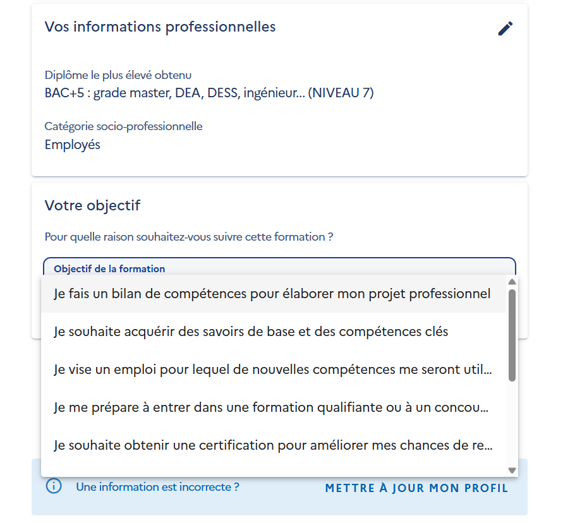The height and width of the screenshot is (523, 563).
Task: Click the 'Vos informations professionnelles' heading
Action: pyautogui.click(x=160, y=27)
